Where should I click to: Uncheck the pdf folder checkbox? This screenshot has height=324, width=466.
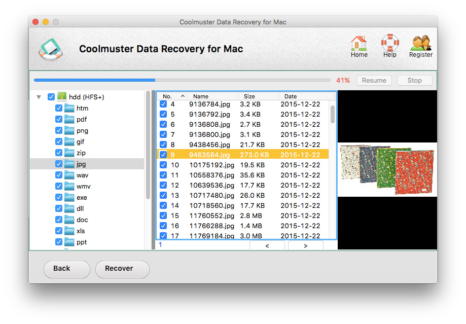tap(59, 120)
